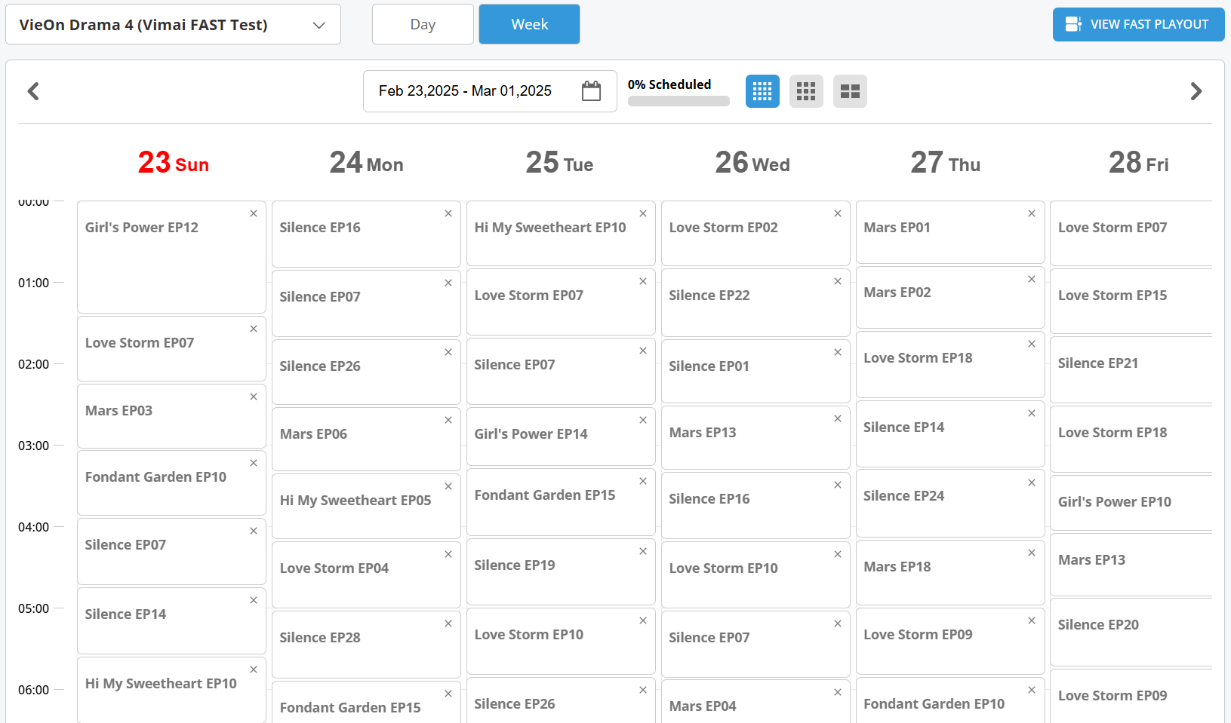Viewport: 1231px width, 723px height.
Task: Switch to the medium grid view
Action: [806, 91]
